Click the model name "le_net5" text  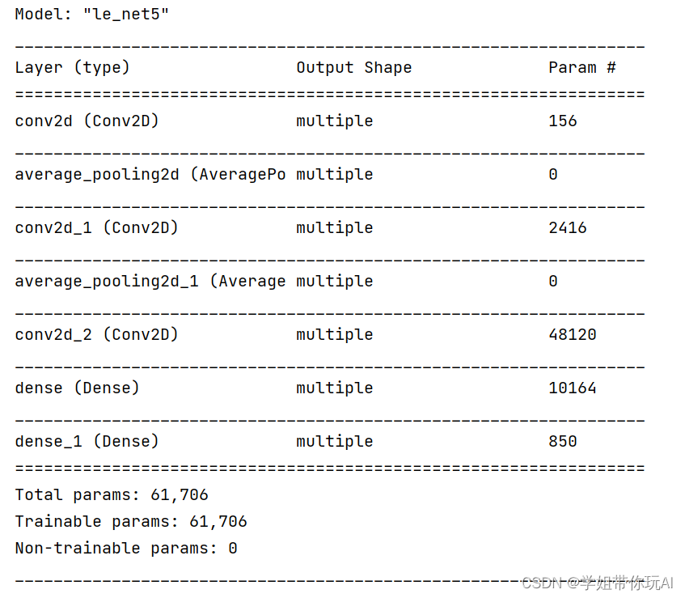pyautogui.click(x=126, y=15)
